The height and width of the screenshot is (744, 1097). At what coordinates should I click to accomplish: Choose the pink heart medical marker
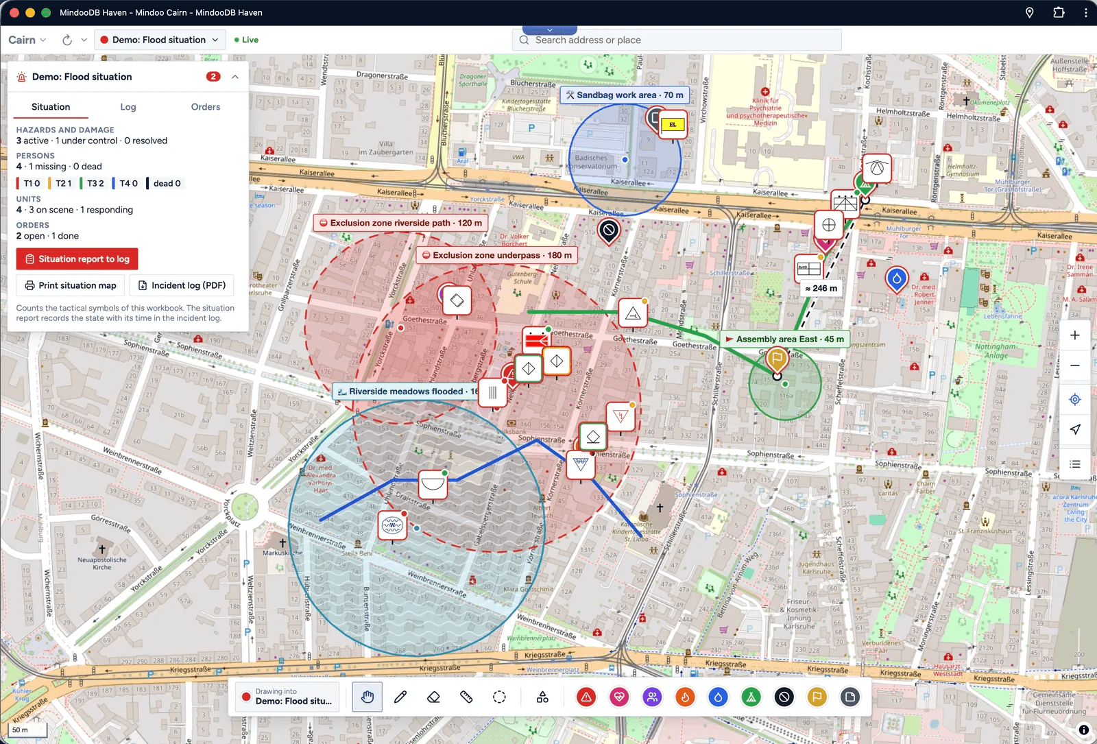(619, 697)
